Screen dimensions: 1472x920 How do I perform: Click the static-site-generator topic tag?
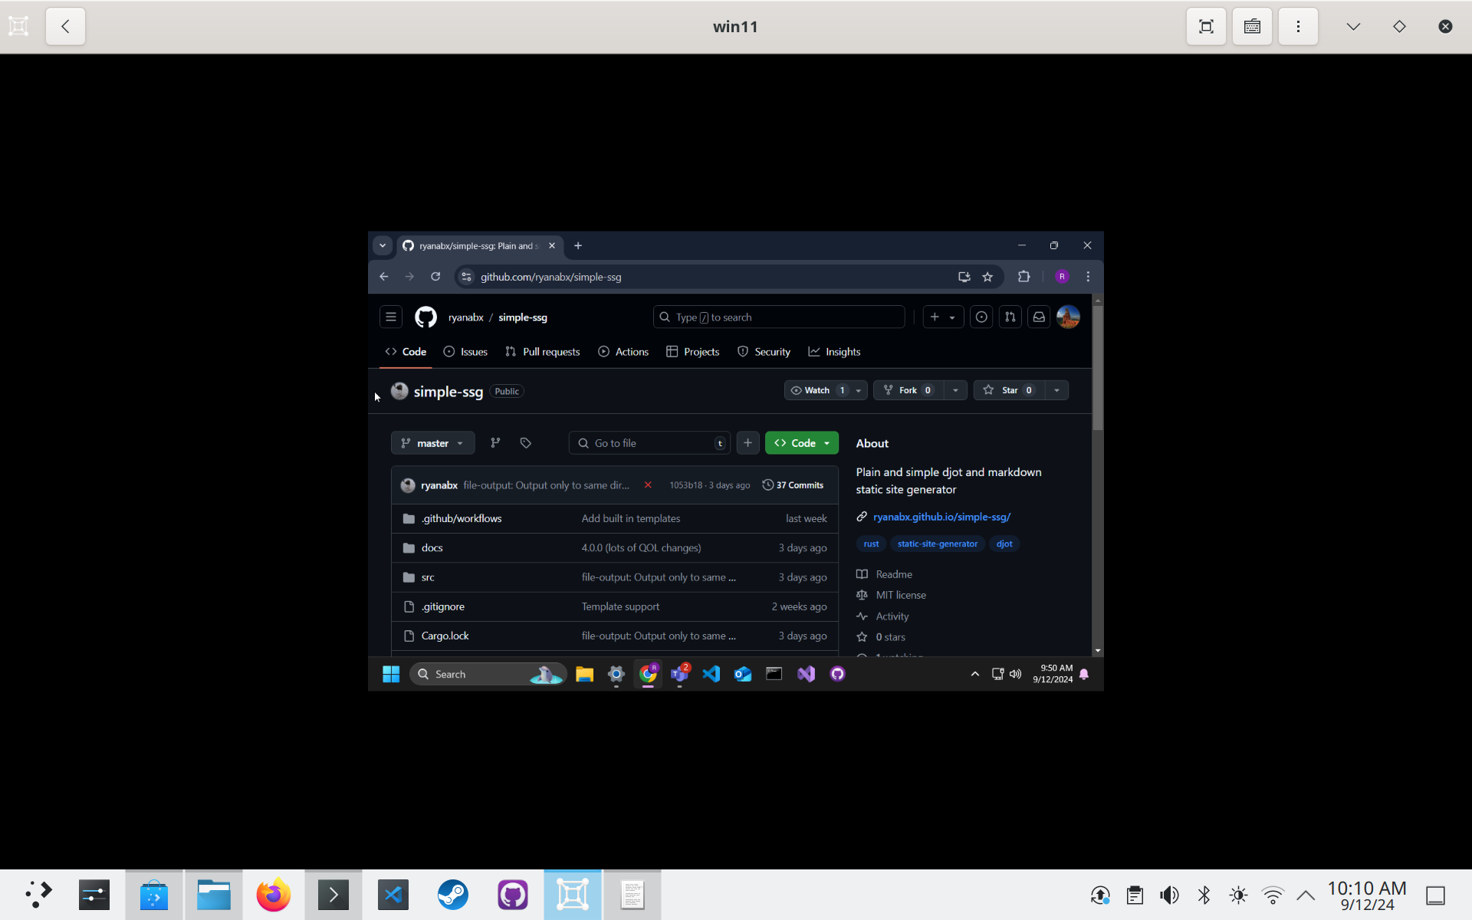pos(938,544)
